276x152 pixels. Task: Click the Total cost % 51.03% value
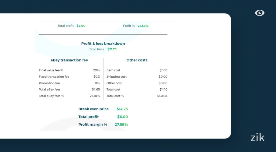coord(162,96)
